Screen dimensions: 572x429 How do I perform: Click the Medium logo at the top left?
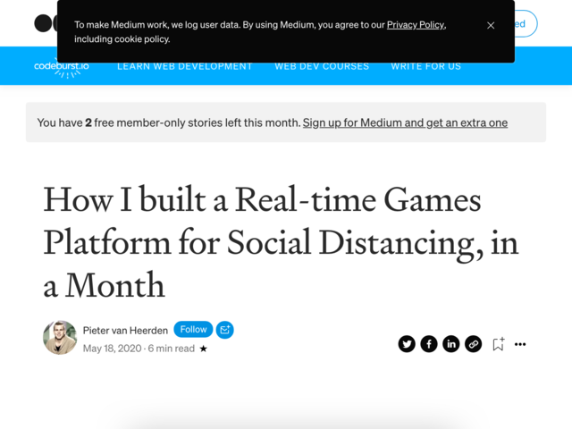46,23
